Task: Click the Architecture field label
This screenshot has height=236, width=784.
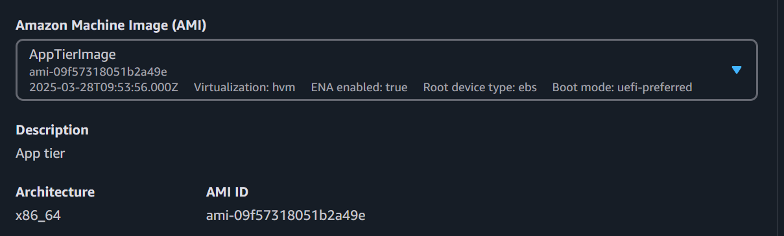Action: point(55,192)
